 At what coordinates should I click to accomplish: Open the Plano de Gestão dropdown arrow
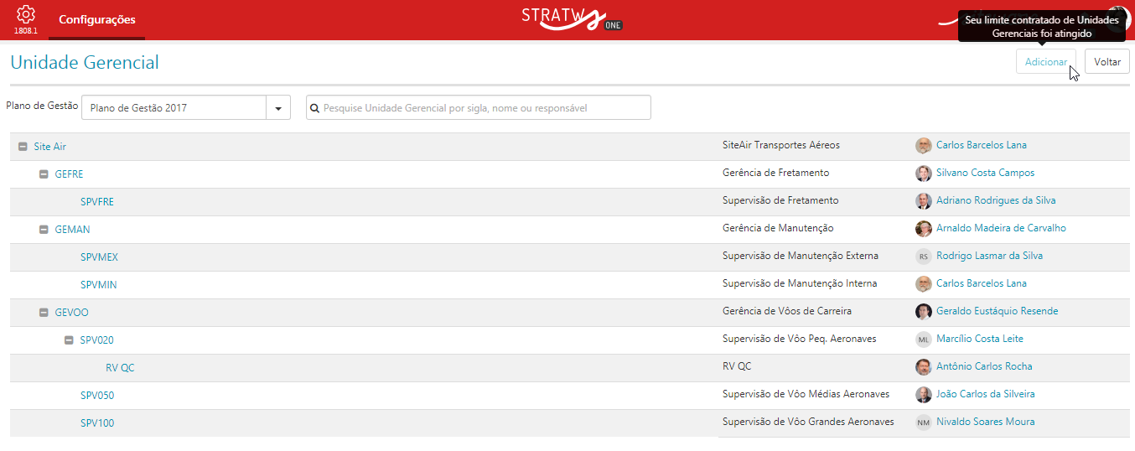pos(278,107)
